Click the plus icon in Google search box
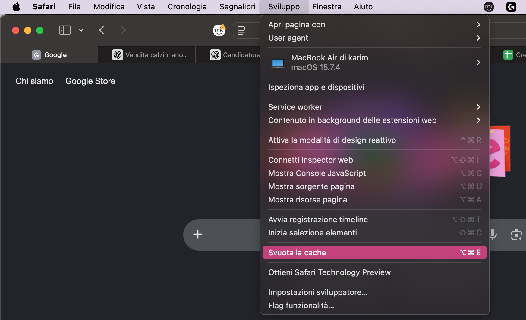Viewport: 526px width, 320px height. coord(198,234)
